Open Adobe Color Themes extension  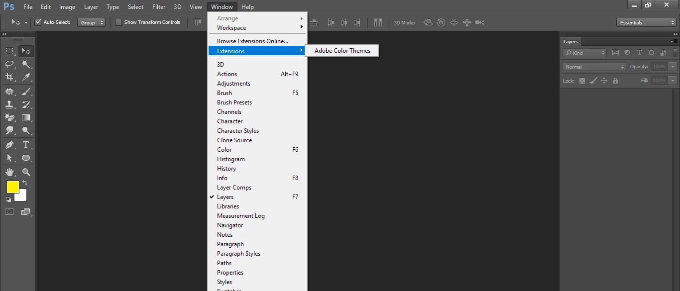(x=342, y=51)
